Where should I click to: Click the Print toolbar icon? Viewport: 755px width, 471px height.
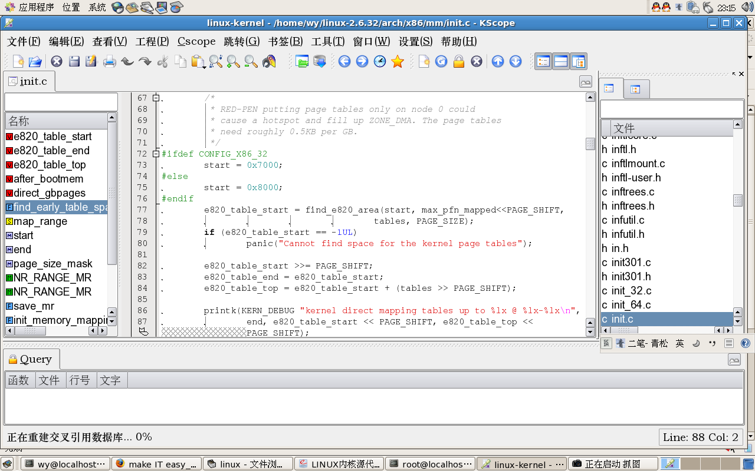coord(110,61)
